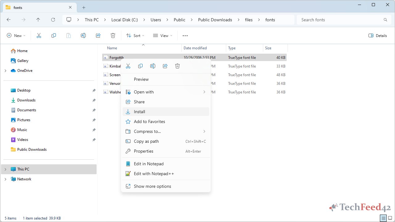Choose Copy as path
This screenshot has height=222, width=395.
click(x=166, y=141)
